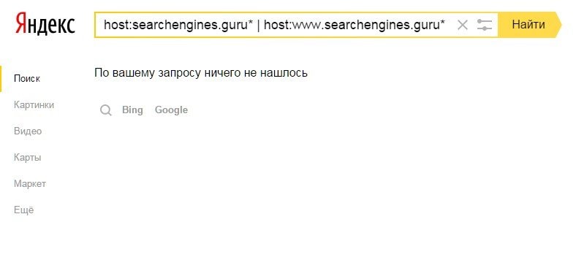The image size is (576, 268).
Task: Repeat the search in Google
Action: 171,110
